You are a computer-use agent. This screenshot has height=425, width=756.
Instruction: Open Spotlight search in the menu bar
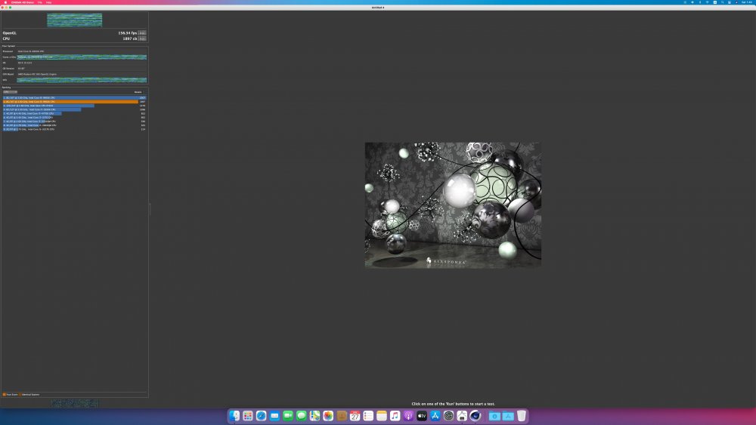pyautogui.click(x=722, y=2)
